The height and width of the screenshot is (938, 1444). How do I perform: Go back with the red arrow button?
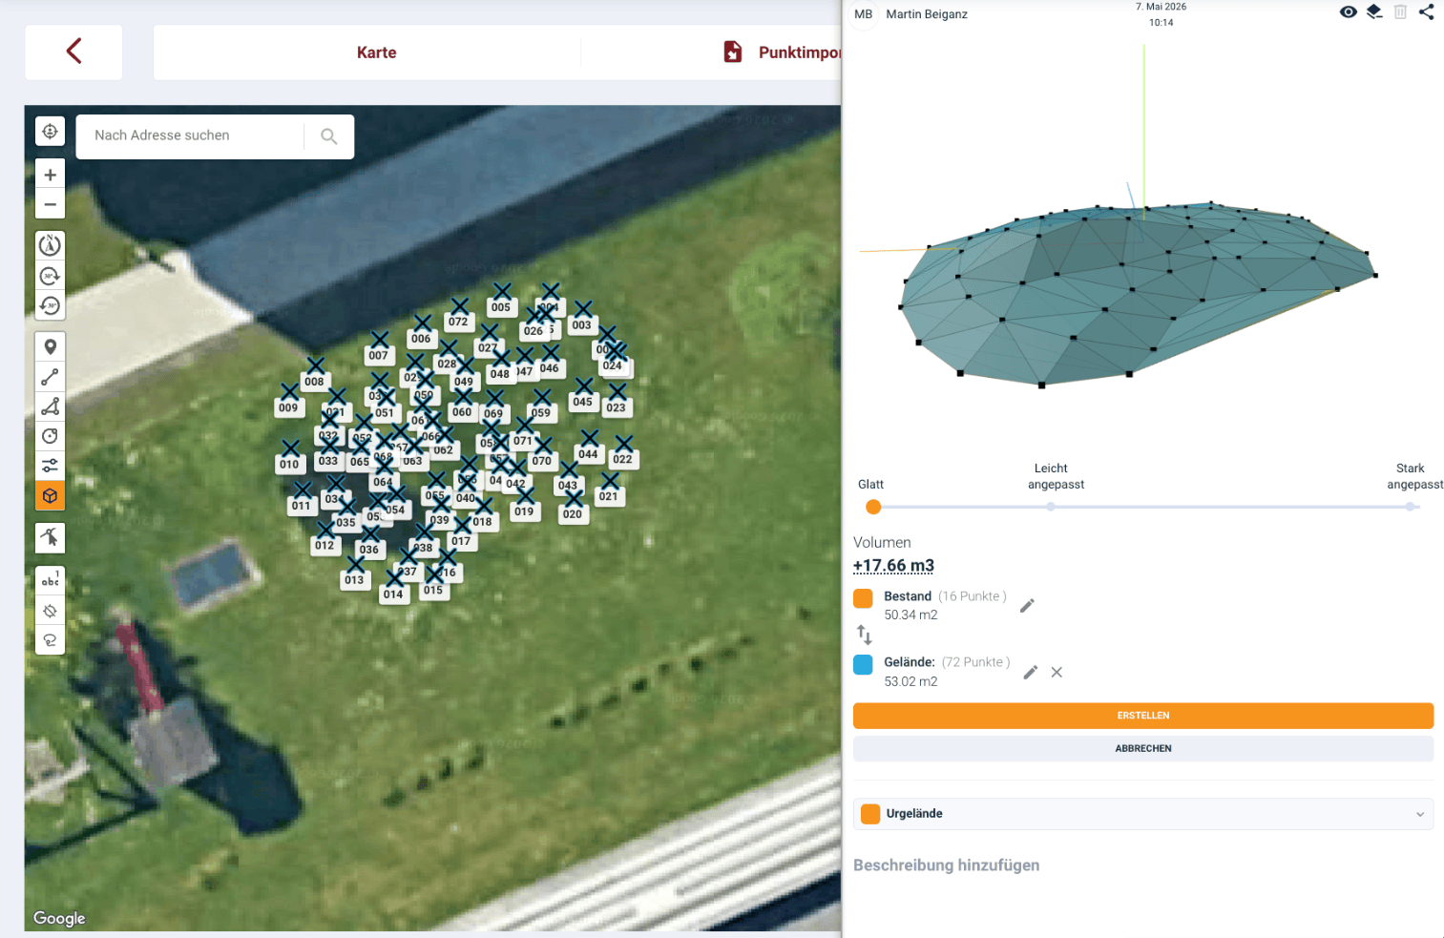point(73,52)
